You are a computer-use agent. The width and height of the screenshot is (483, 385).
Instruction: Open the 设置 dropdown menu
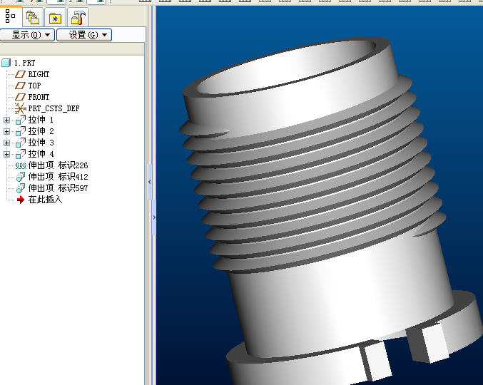point(84,35)
